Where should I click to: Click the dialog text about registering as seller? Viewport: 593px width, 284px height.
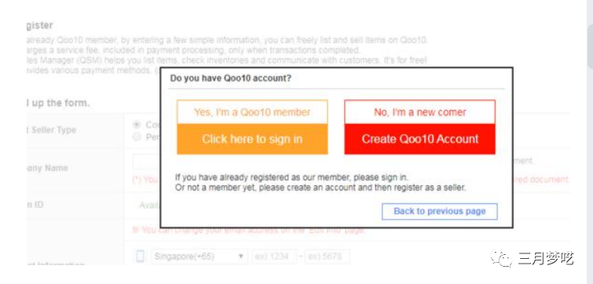click(x=320, y=188)
